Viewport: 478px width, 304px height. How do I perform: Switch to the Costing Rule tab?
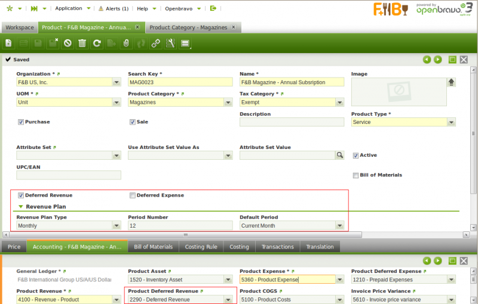pyautogui.click(x=203, y=247)
